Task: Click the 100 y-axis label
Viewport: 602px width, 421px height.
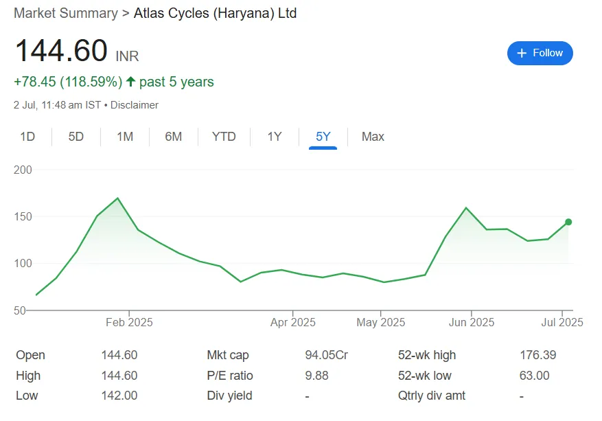Action: click(23, 264)
